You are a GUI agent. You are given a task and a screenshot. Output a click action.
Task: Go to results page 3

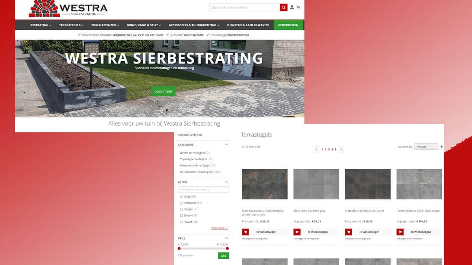(x=329, y=150)
